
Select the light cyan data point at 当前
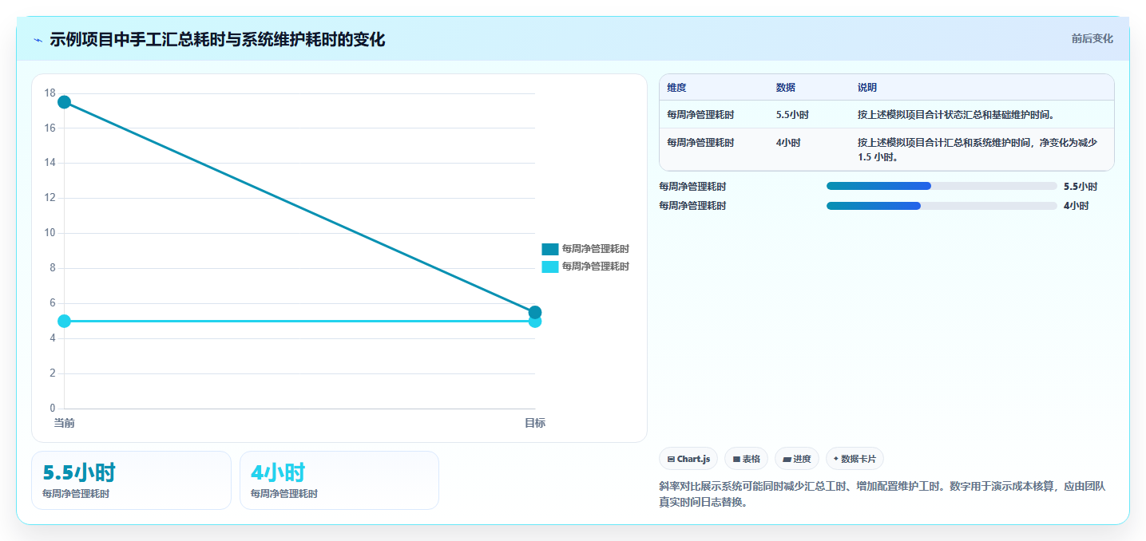[64, 321]
